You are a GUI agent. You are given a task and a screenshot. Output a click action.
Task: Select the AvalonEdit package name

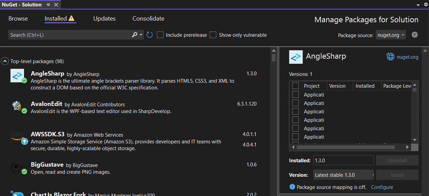pos(46,104)
